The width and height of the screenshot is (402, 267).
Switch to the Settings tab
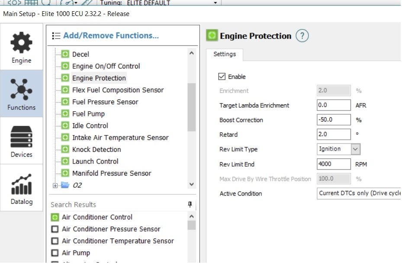tap(225, 55)
